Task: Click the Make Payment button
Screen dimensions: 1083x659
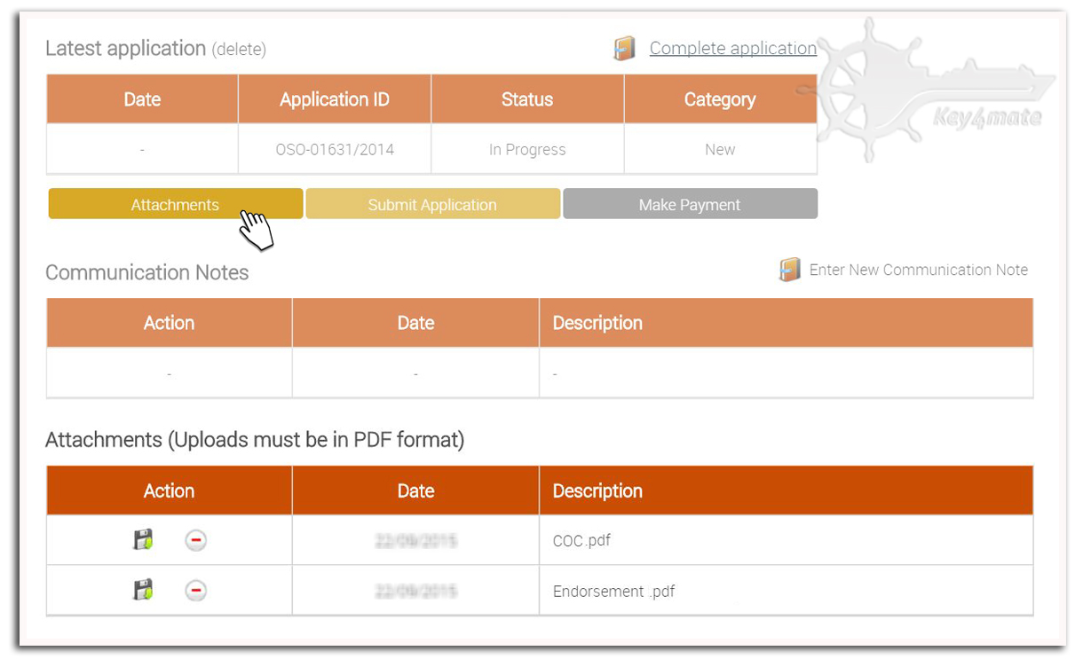Action: 690,205
